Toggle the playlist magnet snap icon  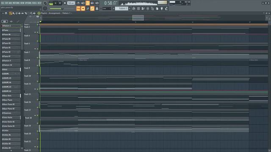coord(6,13)
